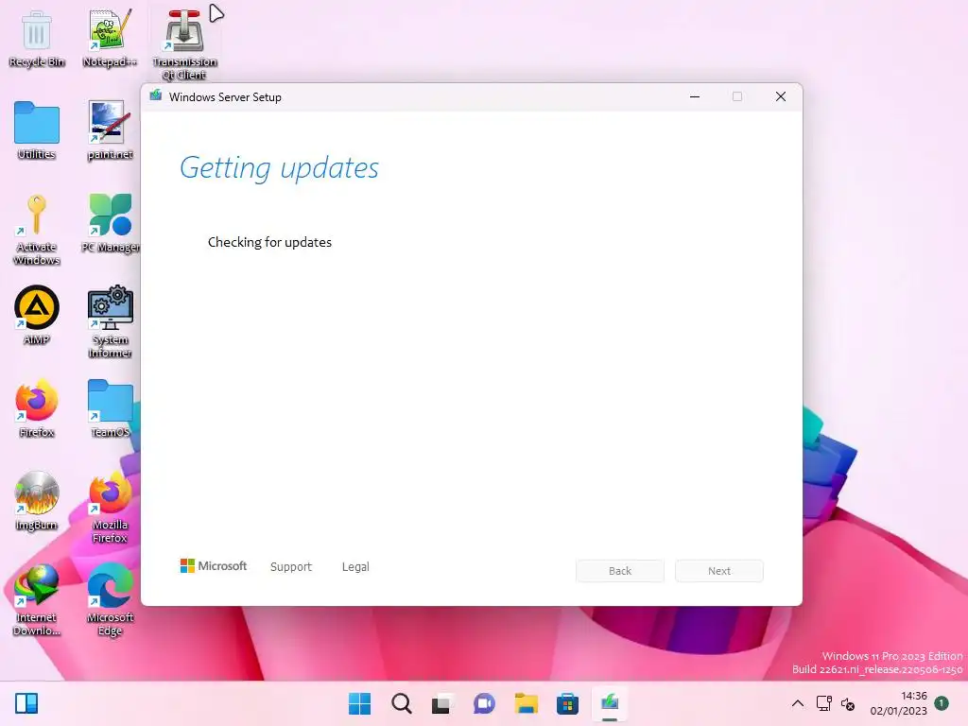Click the Microsoft logo in Setup
Viewport: 968px width, 726px height.
213,566
